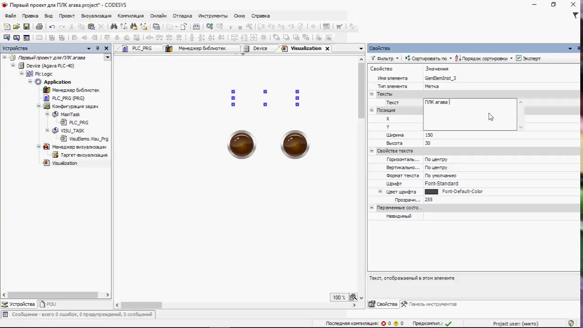Select PLC_PRG (PRG) in the device tree

point(68,98)
